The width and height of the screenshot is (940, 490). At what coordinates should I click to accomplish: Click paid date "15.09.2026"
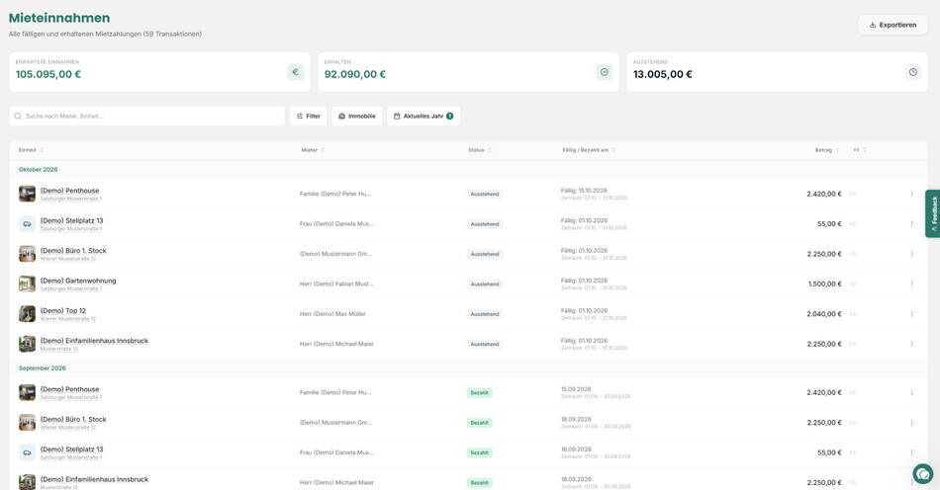point(576,389)
